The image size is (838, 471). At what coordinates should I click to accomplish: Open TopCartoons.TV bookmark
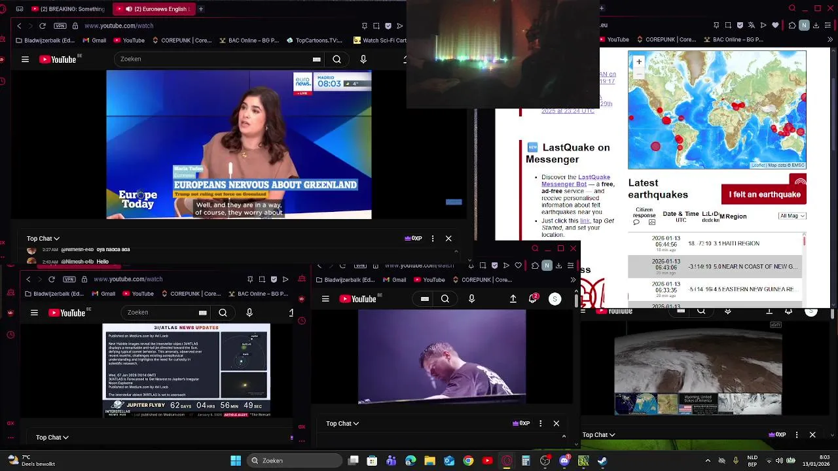coord(314,40)
